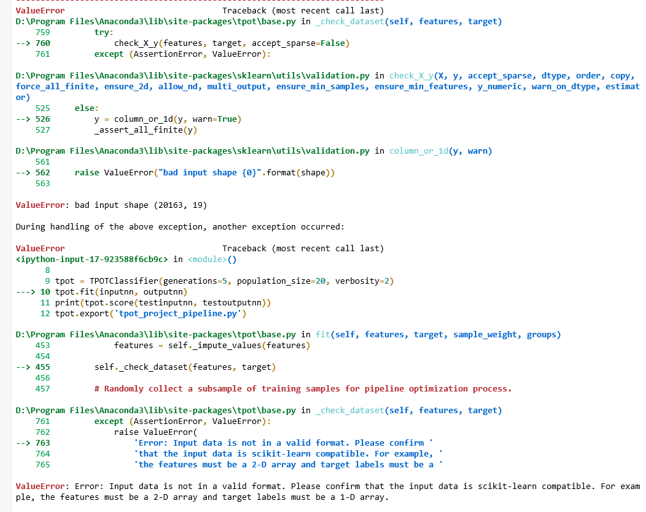646x512 pixels.
Task: Click line 453 features = self._impute_values(features)
Action: 212,346
